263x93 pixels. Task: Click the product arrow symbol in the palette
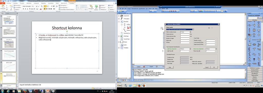[259, 40]
